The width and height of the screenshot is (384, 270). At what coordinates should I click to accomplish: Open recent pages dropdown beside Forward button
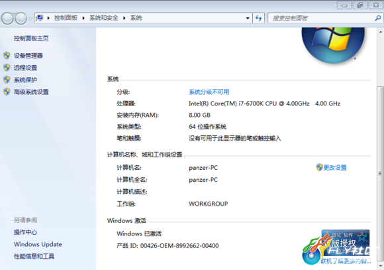(30, 18)
